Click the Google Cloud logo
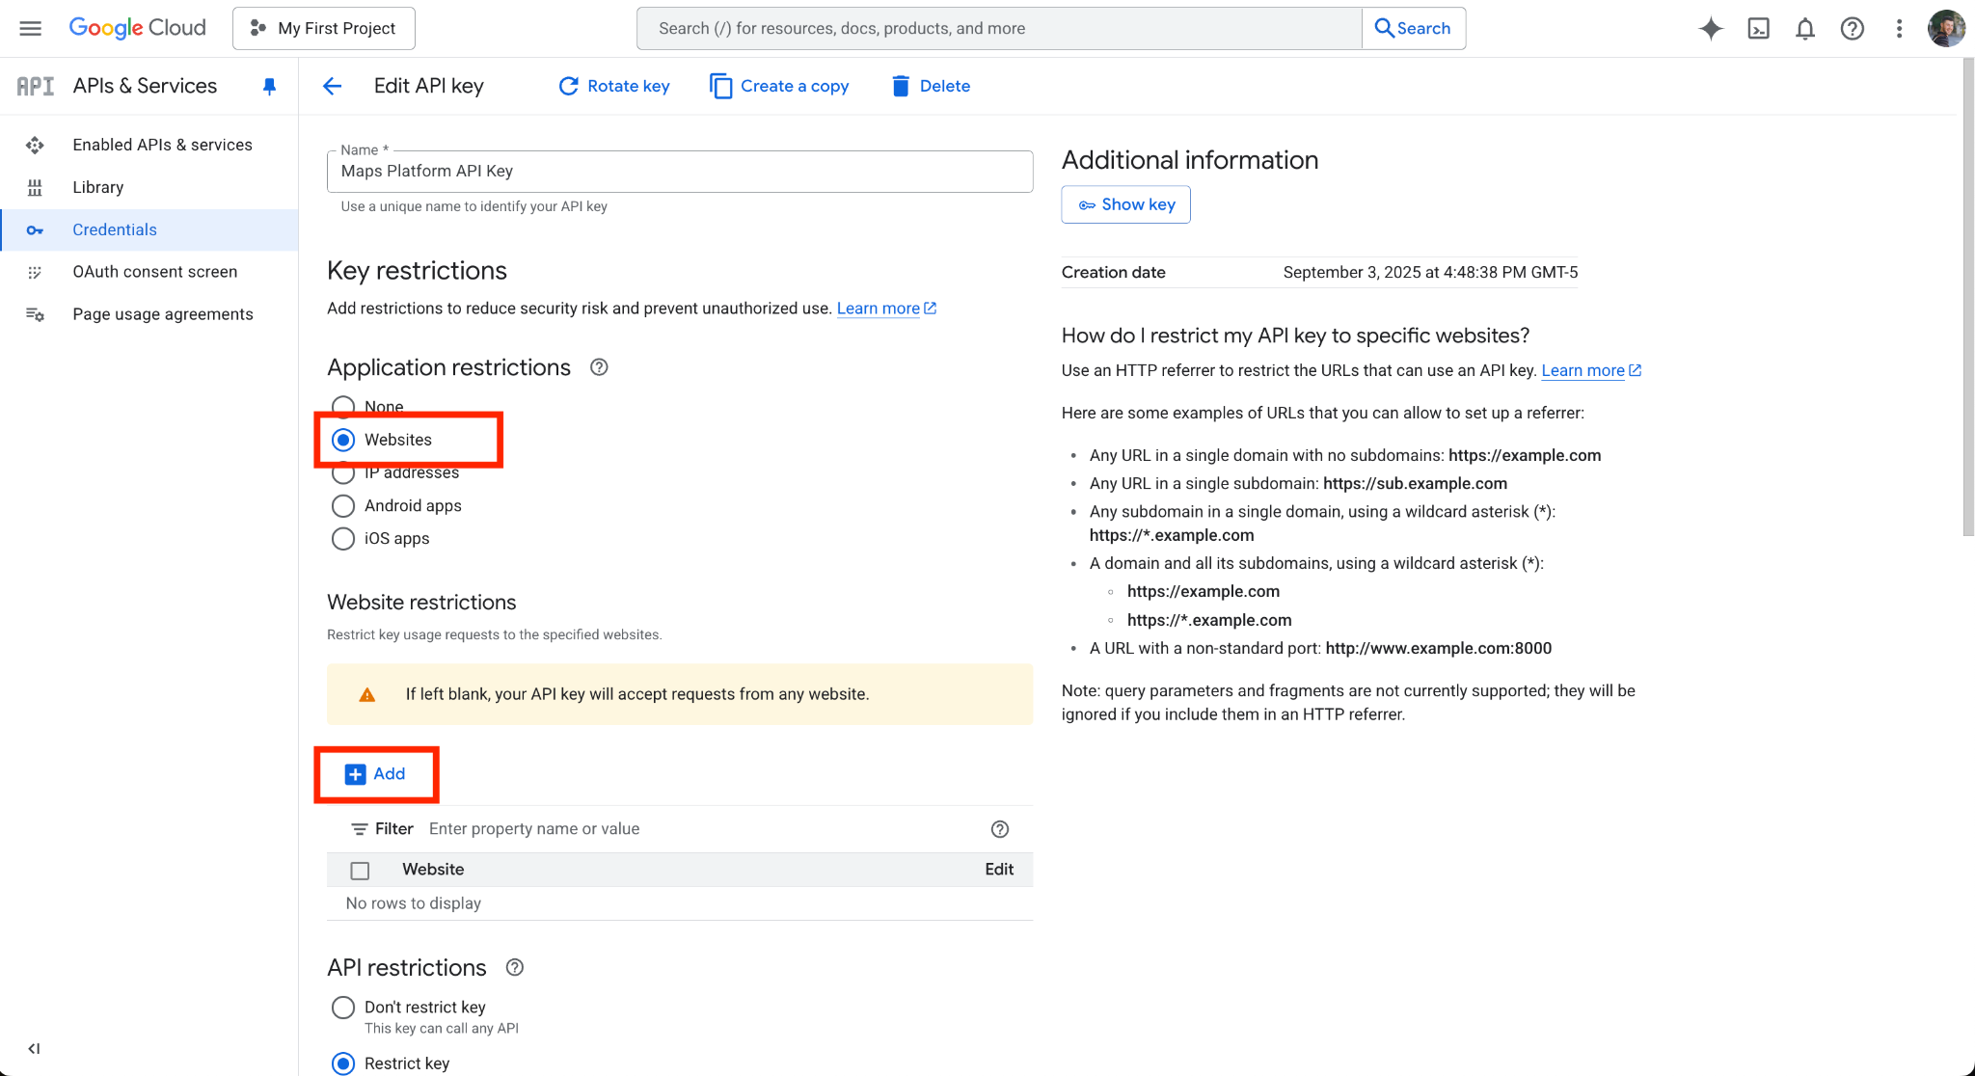 coord(137,28)
